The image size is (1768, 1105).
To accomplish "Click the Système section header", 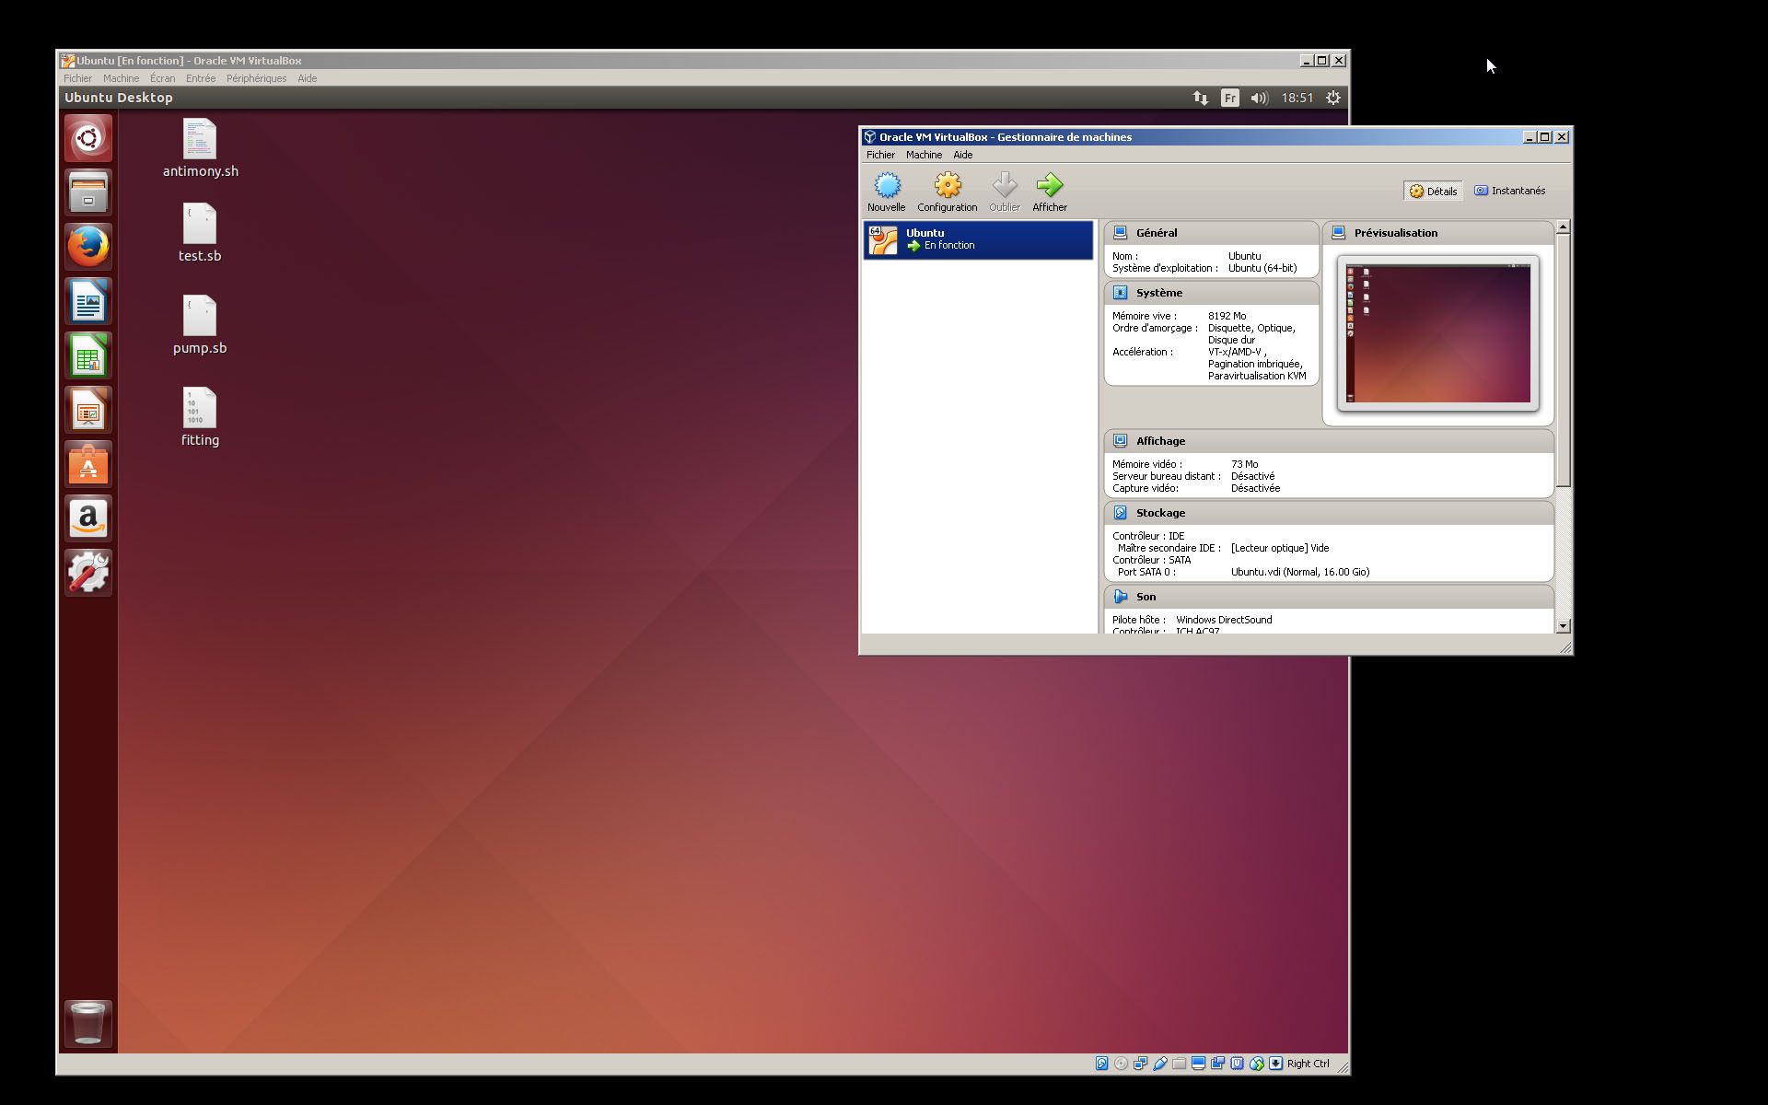I will (1211, 293).
